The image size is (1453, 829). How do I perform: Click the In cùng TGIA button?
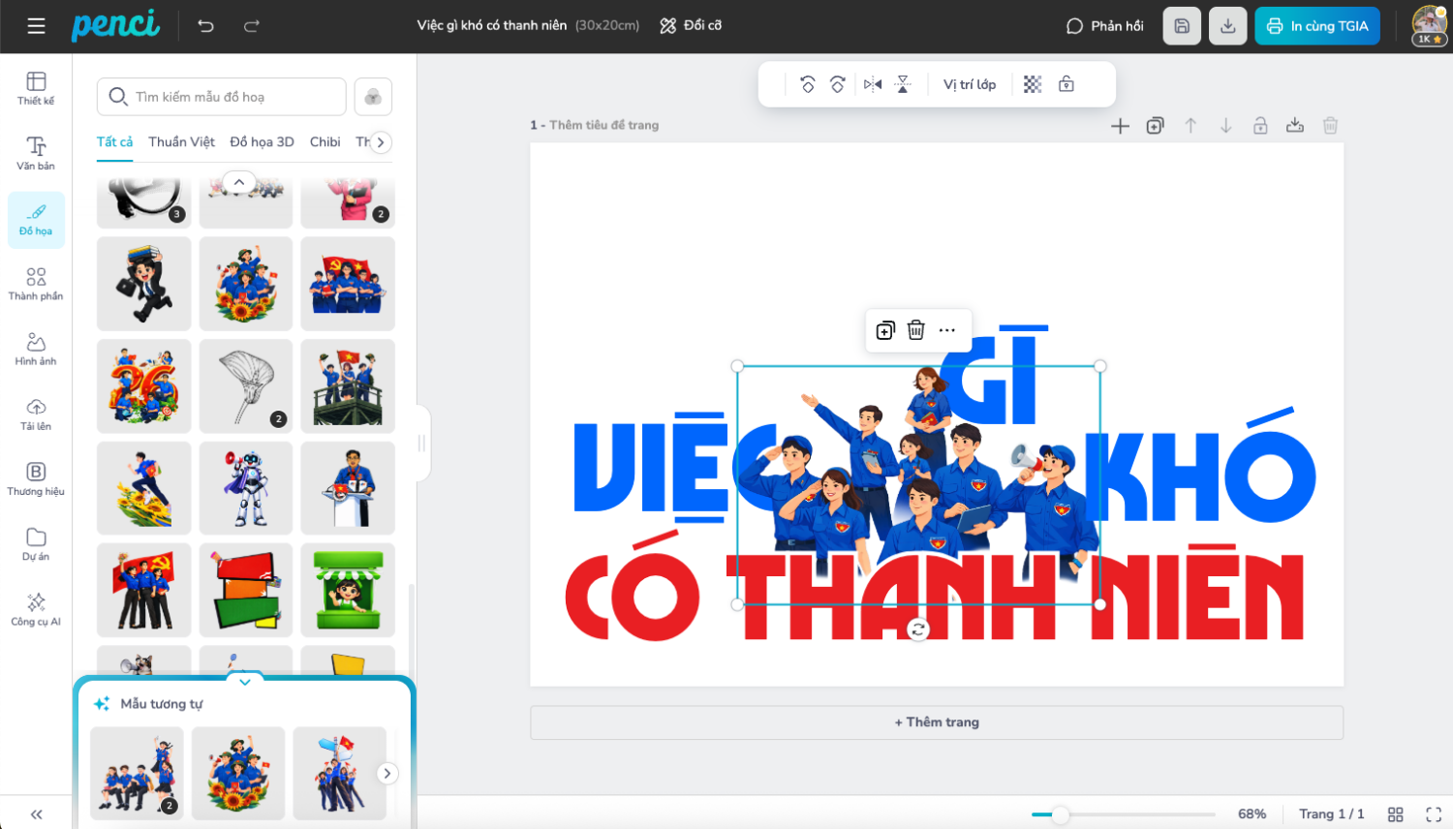pos(1316,26)
